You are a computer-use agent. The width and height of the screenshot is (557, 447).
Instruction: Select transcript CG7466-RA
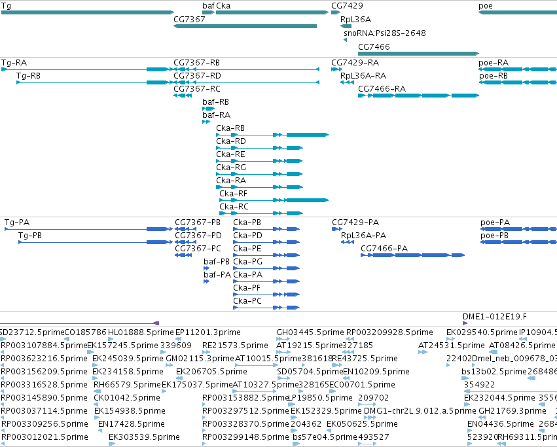(382, 89)
